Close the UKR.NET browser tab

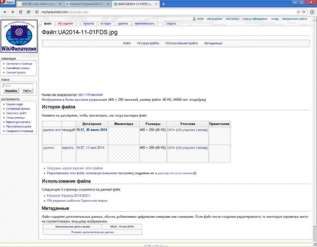pyautogui.click(x=60, y=4)
